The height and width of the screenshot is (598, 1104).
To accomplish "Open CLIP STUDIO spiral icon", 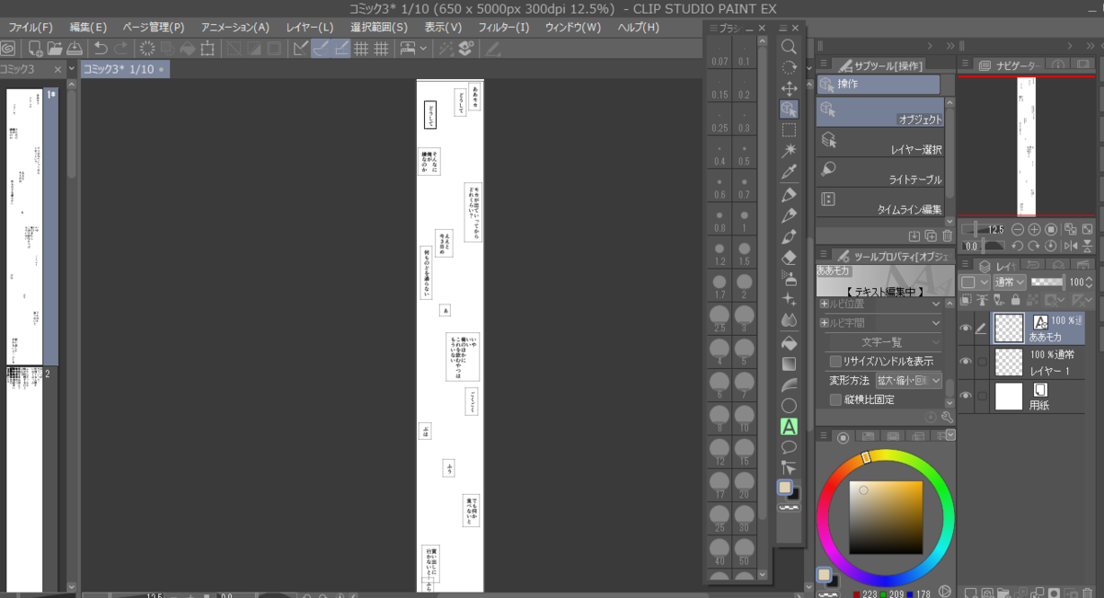I will coord(8,48).
